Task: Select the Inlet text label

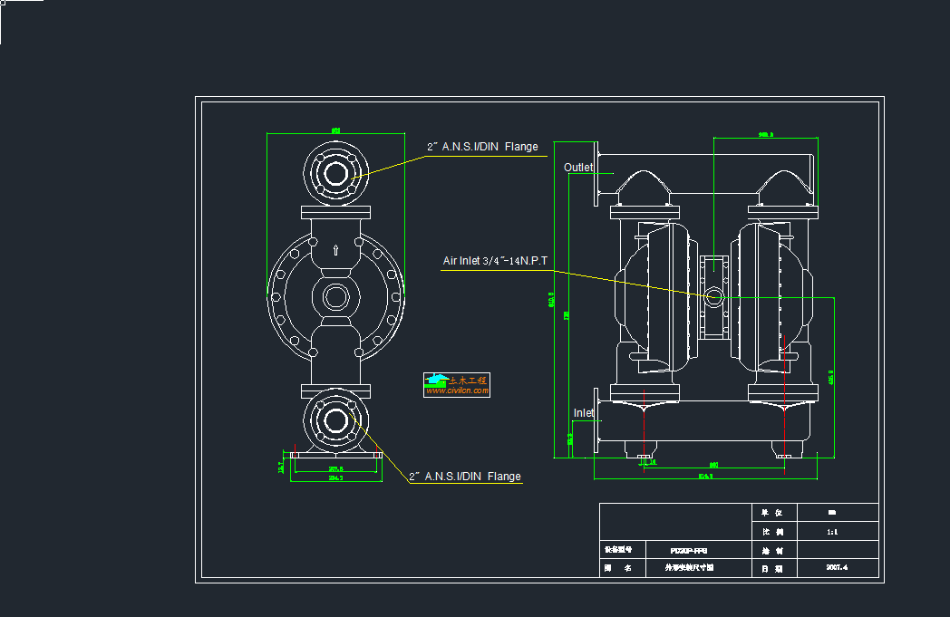Action: 584,413
